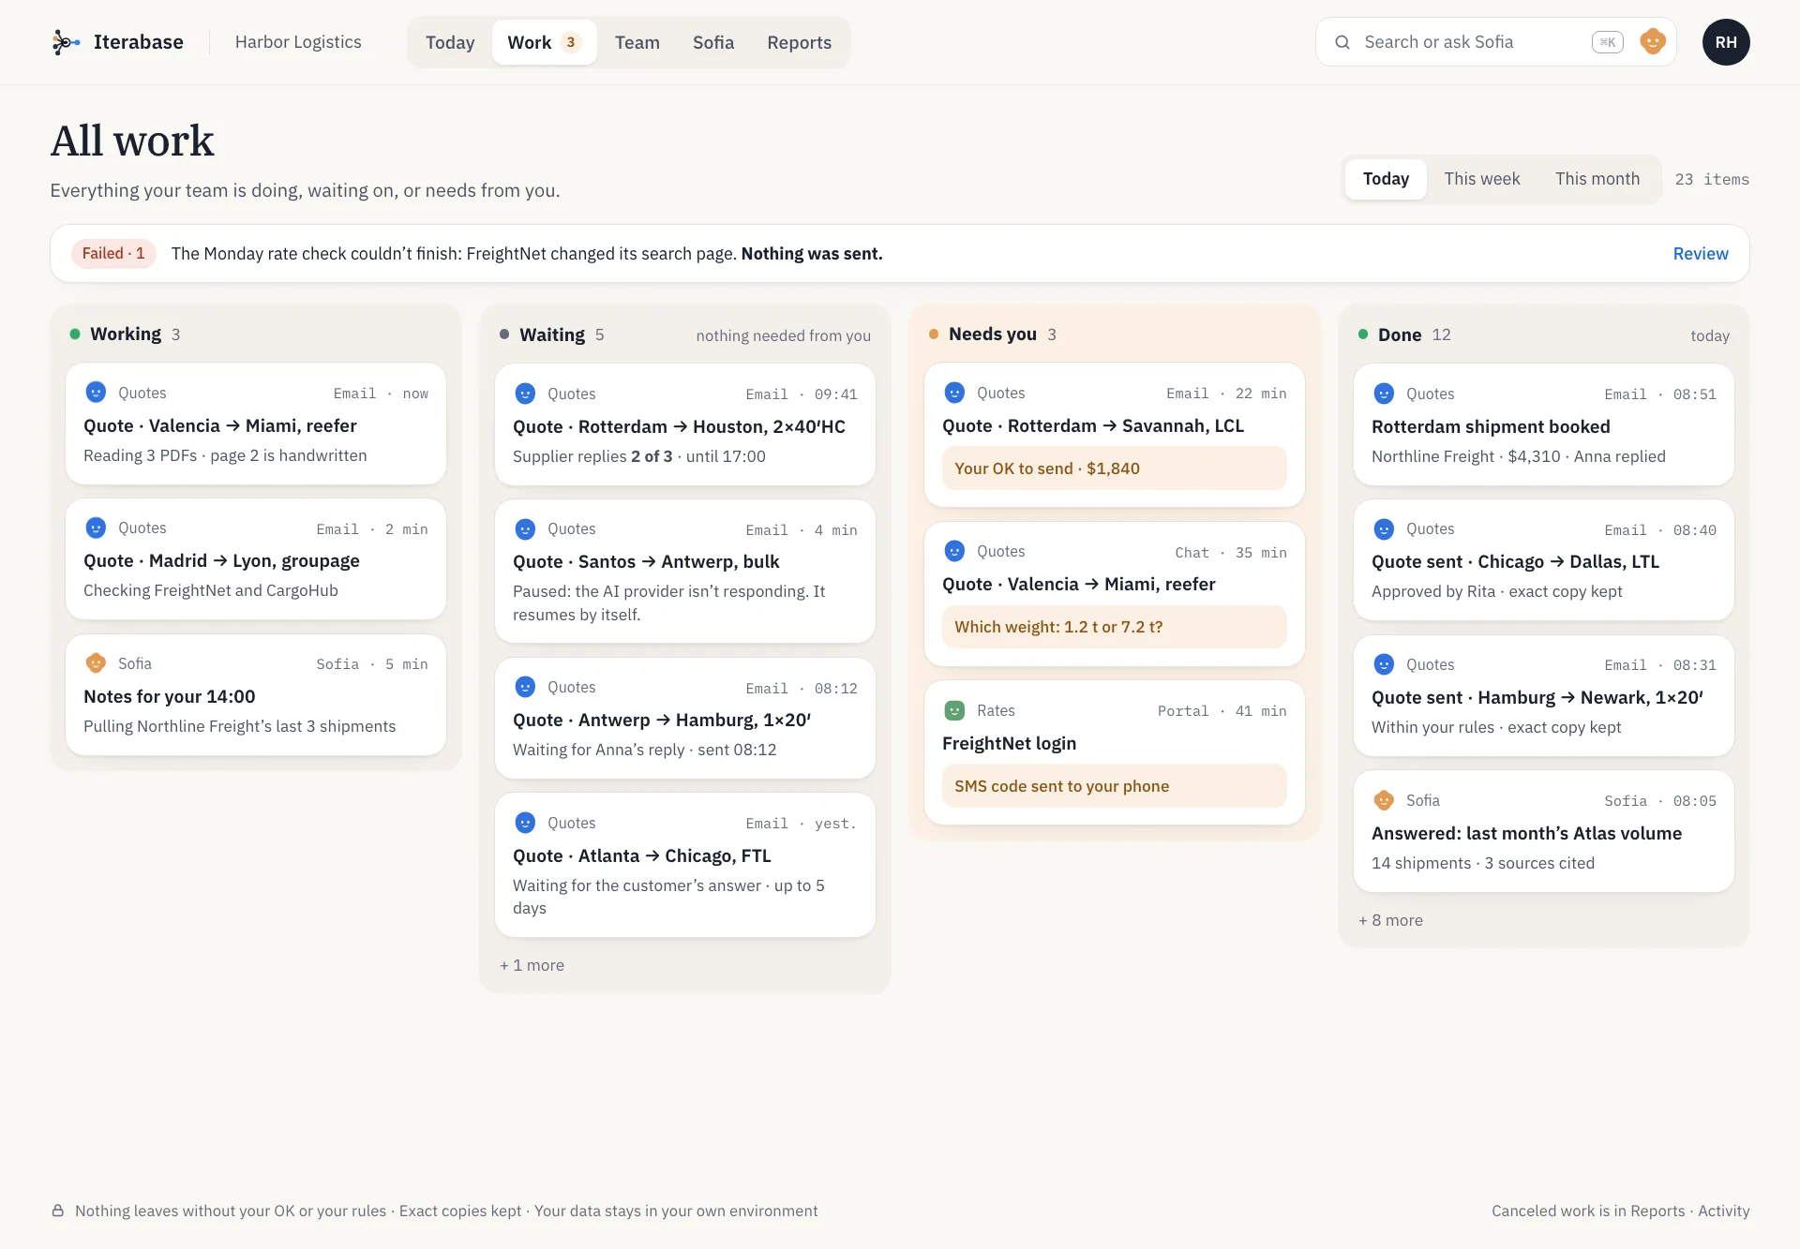Expand the + 1 more item in Waiting
Screen dimensions: 1800x1249
pyautogui.click(x=532, y=965)
